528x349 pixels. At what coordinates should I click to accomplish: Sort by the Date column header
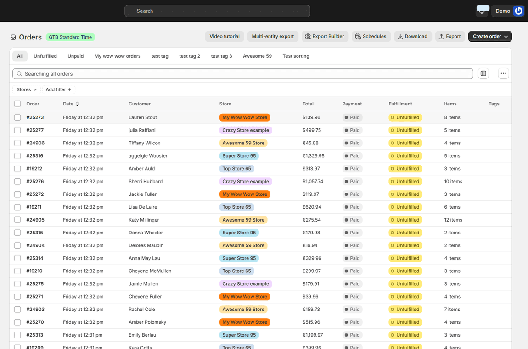pos(71,104)
